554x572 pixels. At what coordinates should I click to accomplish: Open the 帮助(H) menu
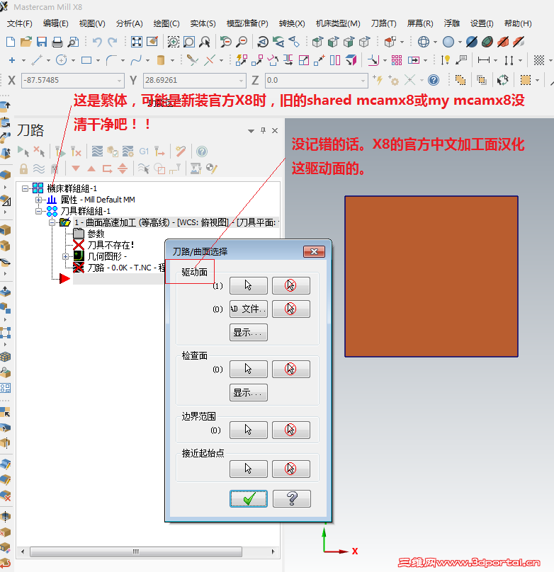[x=518, y=23]
